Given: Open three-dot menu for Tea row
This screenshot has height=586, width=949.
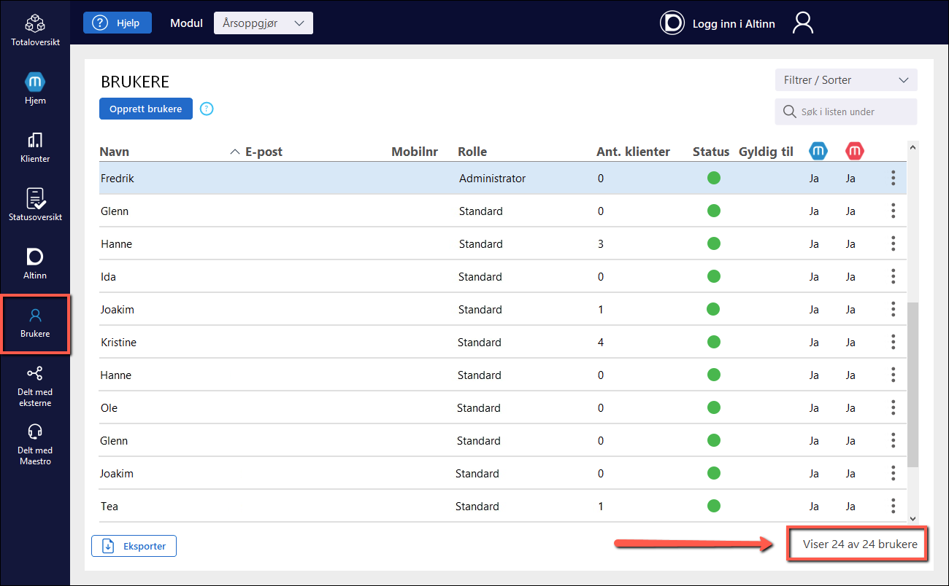Looking at the screenshot, I should pyautogui.click(x=893, y=506).
